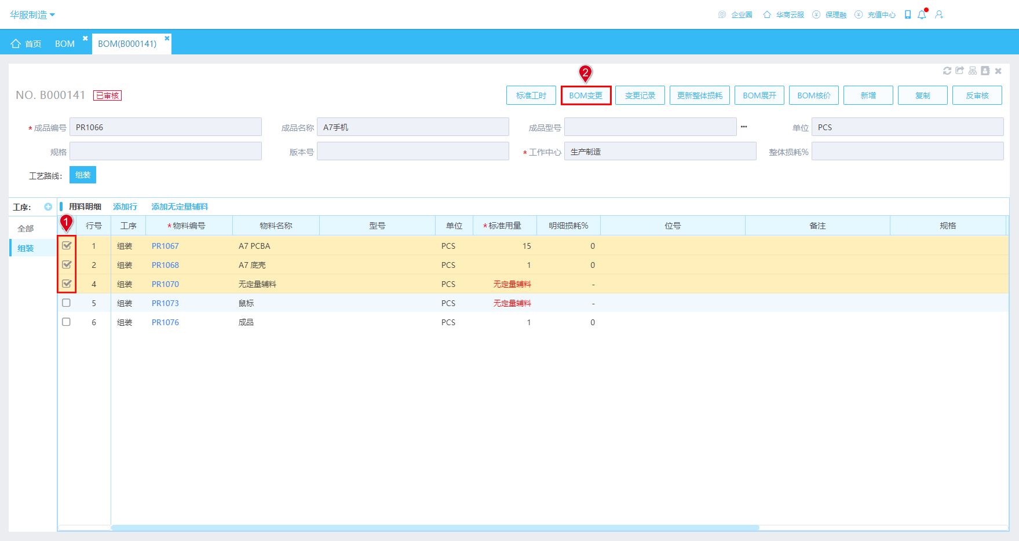Screen dimensions: 1019x541
Task: Click the contact book icon
Action: coord(985,71)
